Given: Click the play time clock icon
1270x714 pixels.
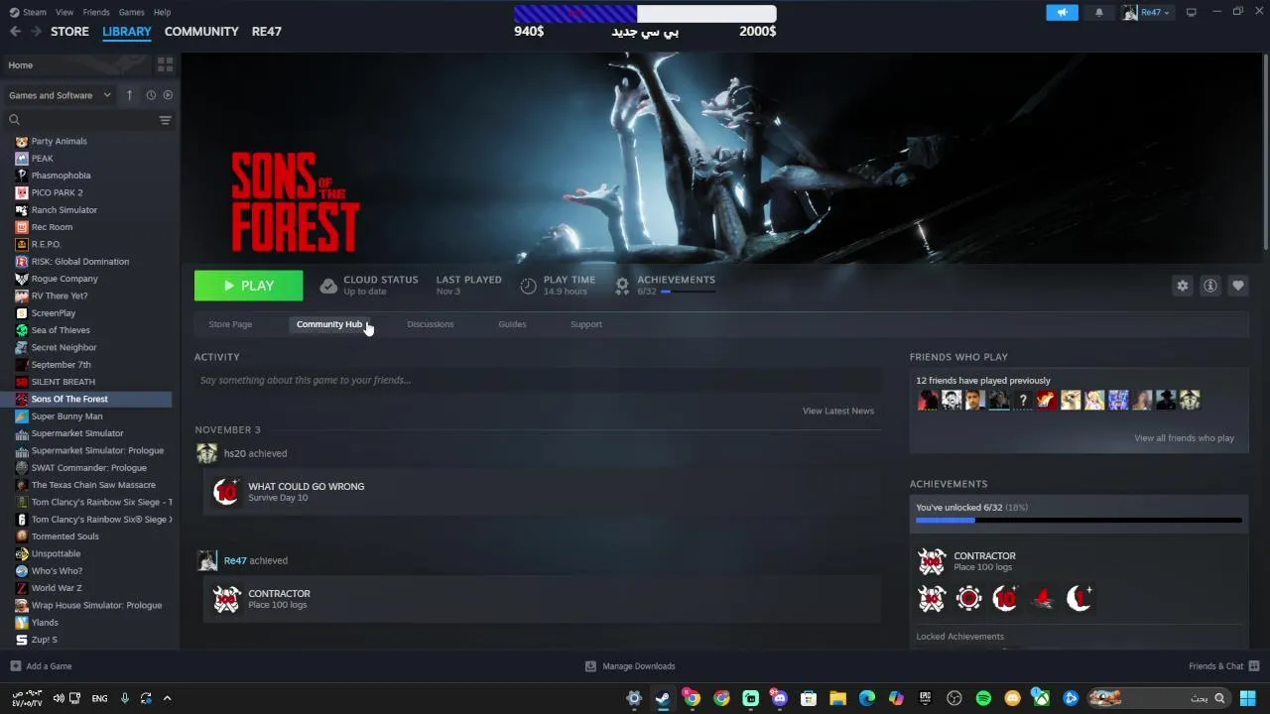Looking at the screenshot, I should (528, 286).
